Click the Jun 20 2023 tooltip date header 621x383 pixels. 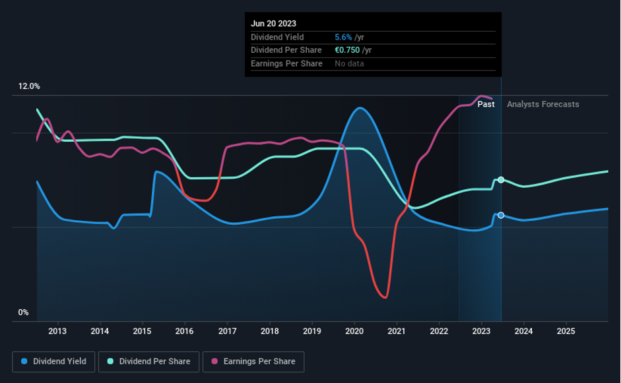click(x=273, y=24)
